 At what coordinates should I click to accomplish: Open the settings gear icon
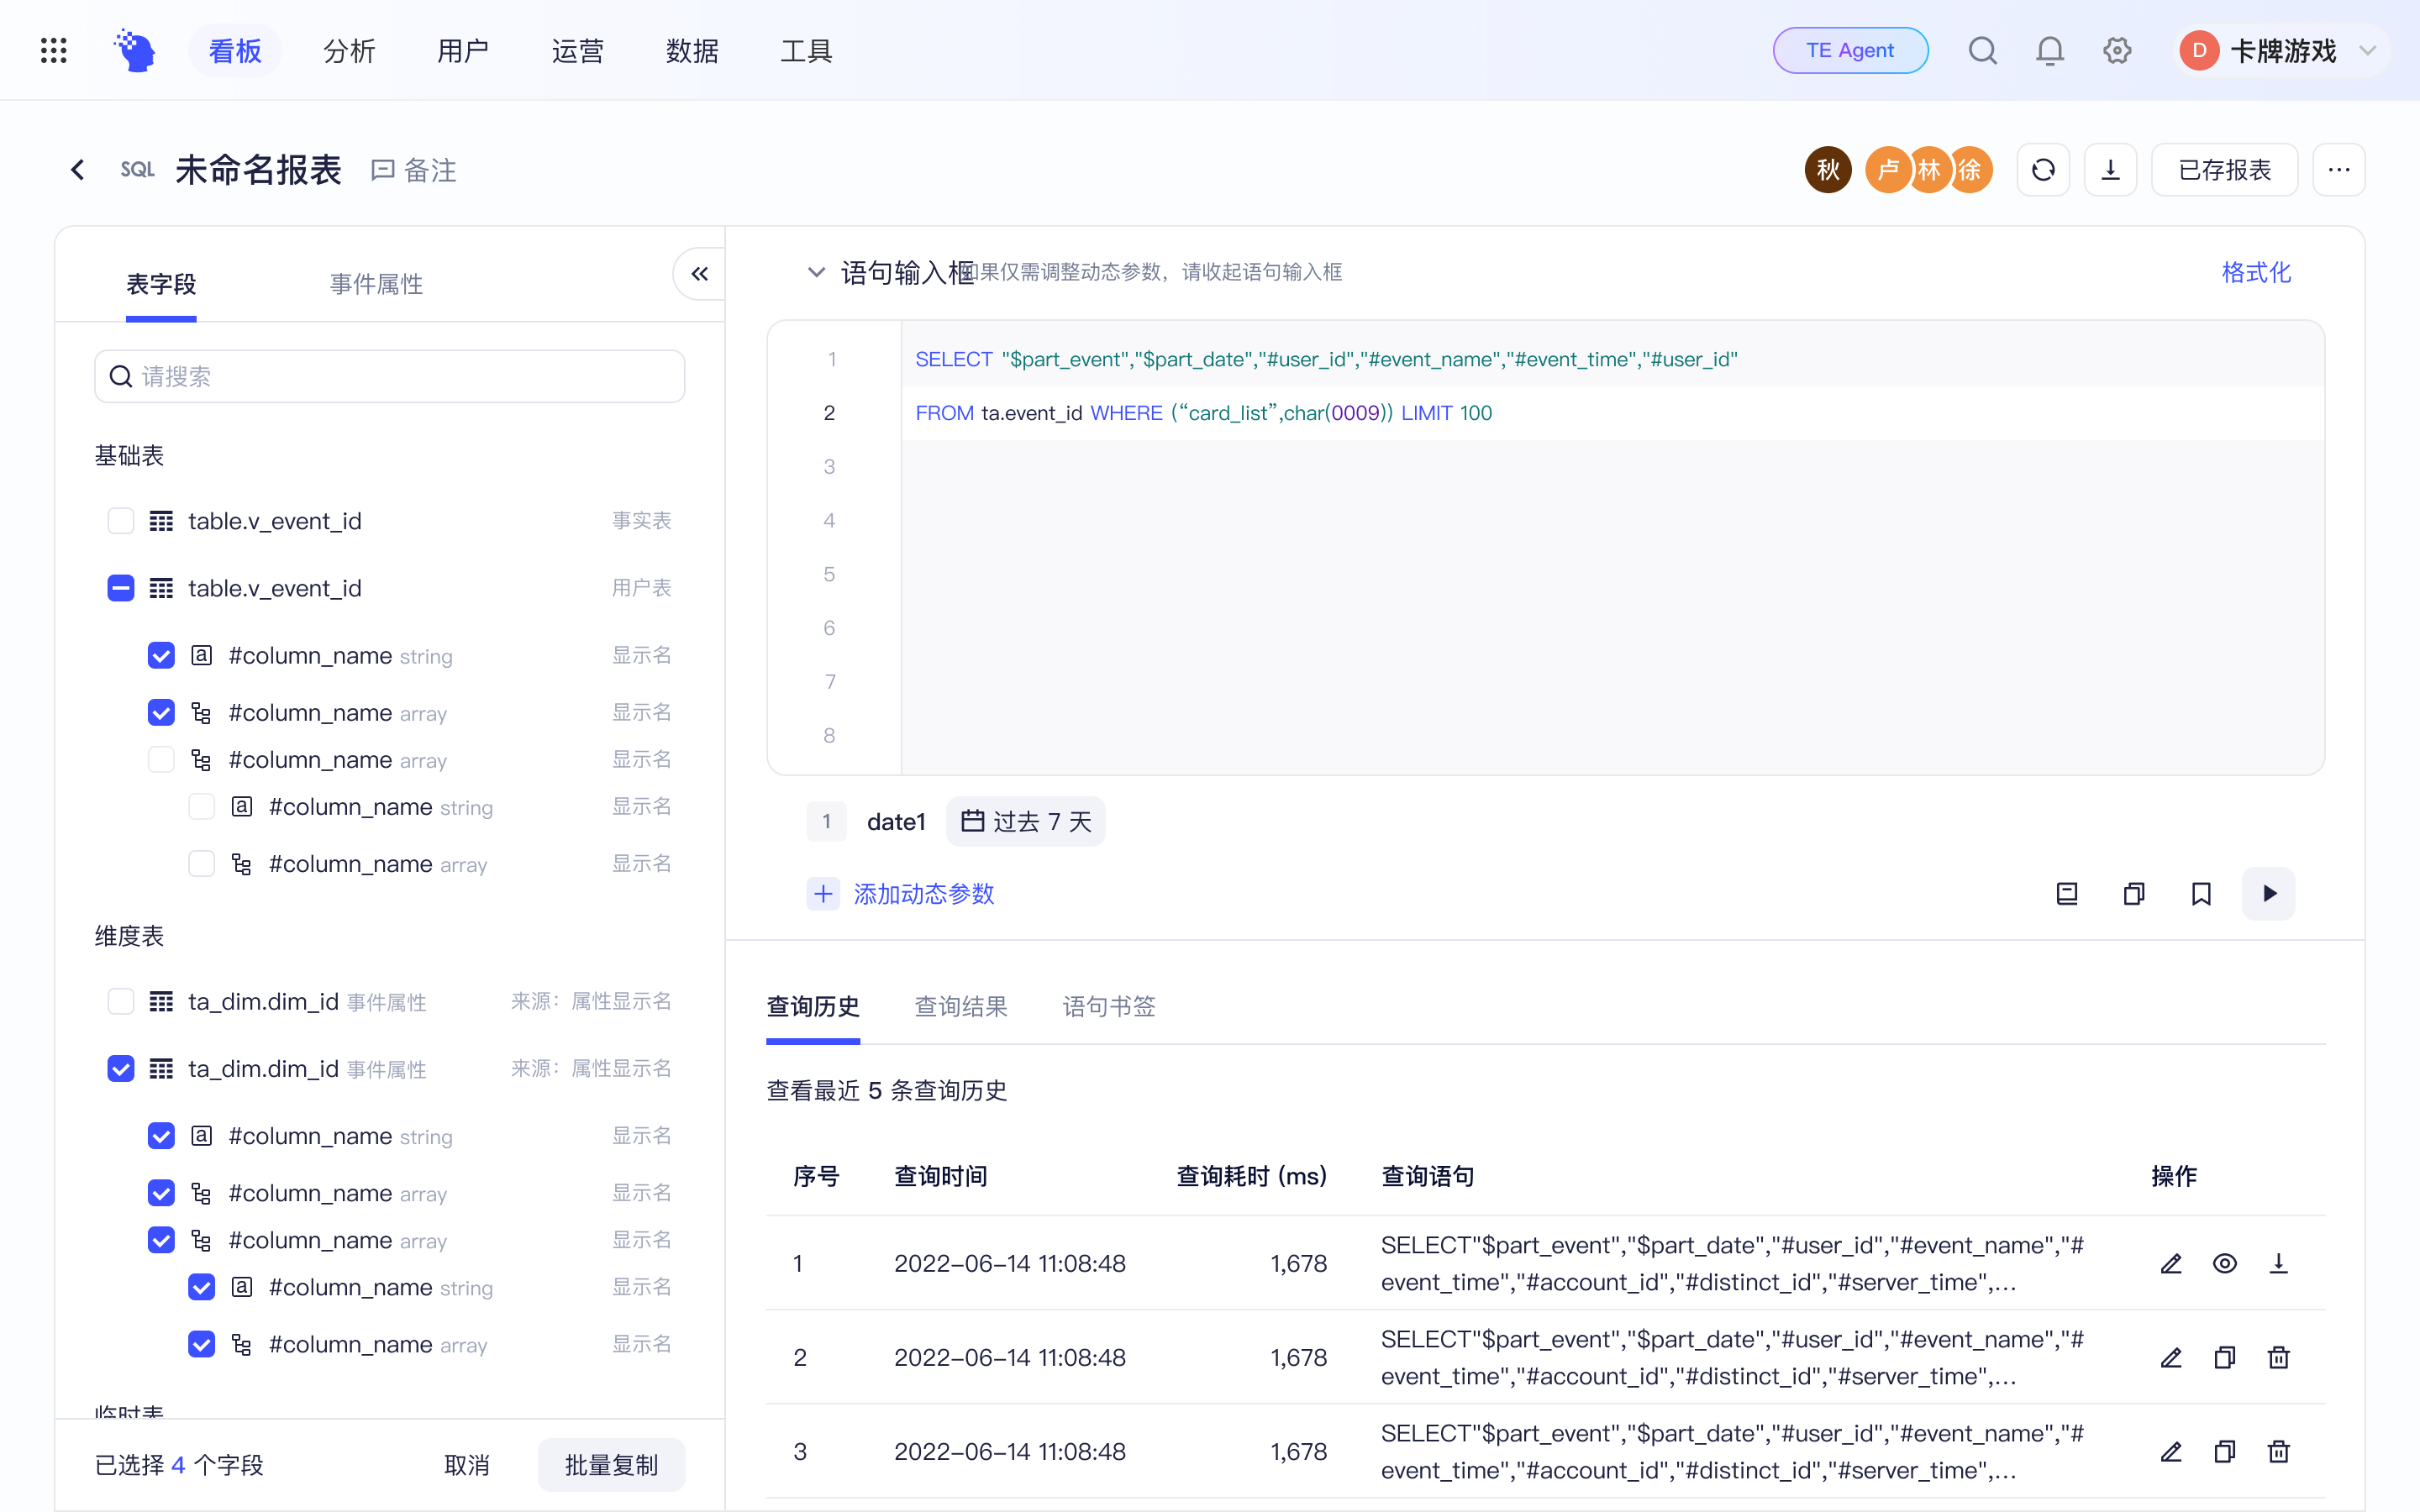2116,50
